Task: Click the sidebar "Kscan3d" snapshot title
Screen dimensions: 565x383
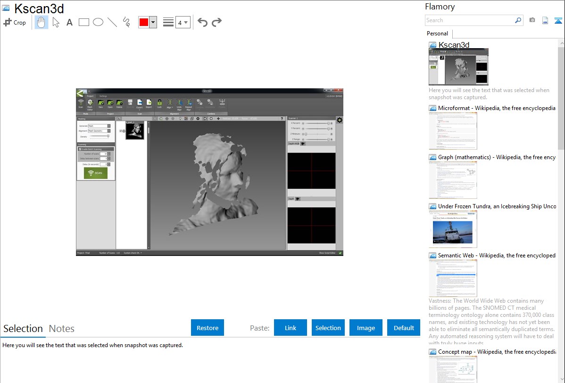Action: tap(454, 45)
